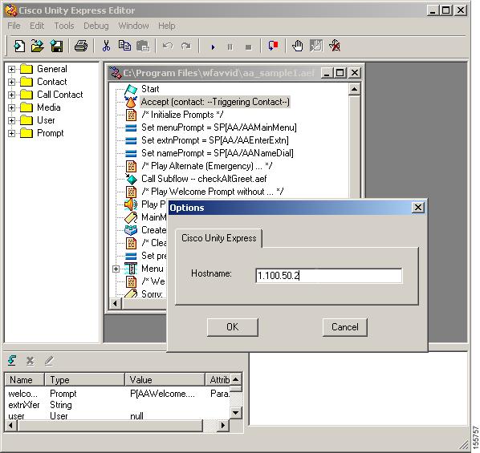Click the Value column header
Screen dimensions: 480x453
[165, 379]
